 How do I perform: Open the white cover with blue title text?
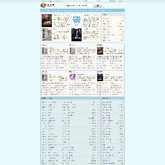point(77,21)
